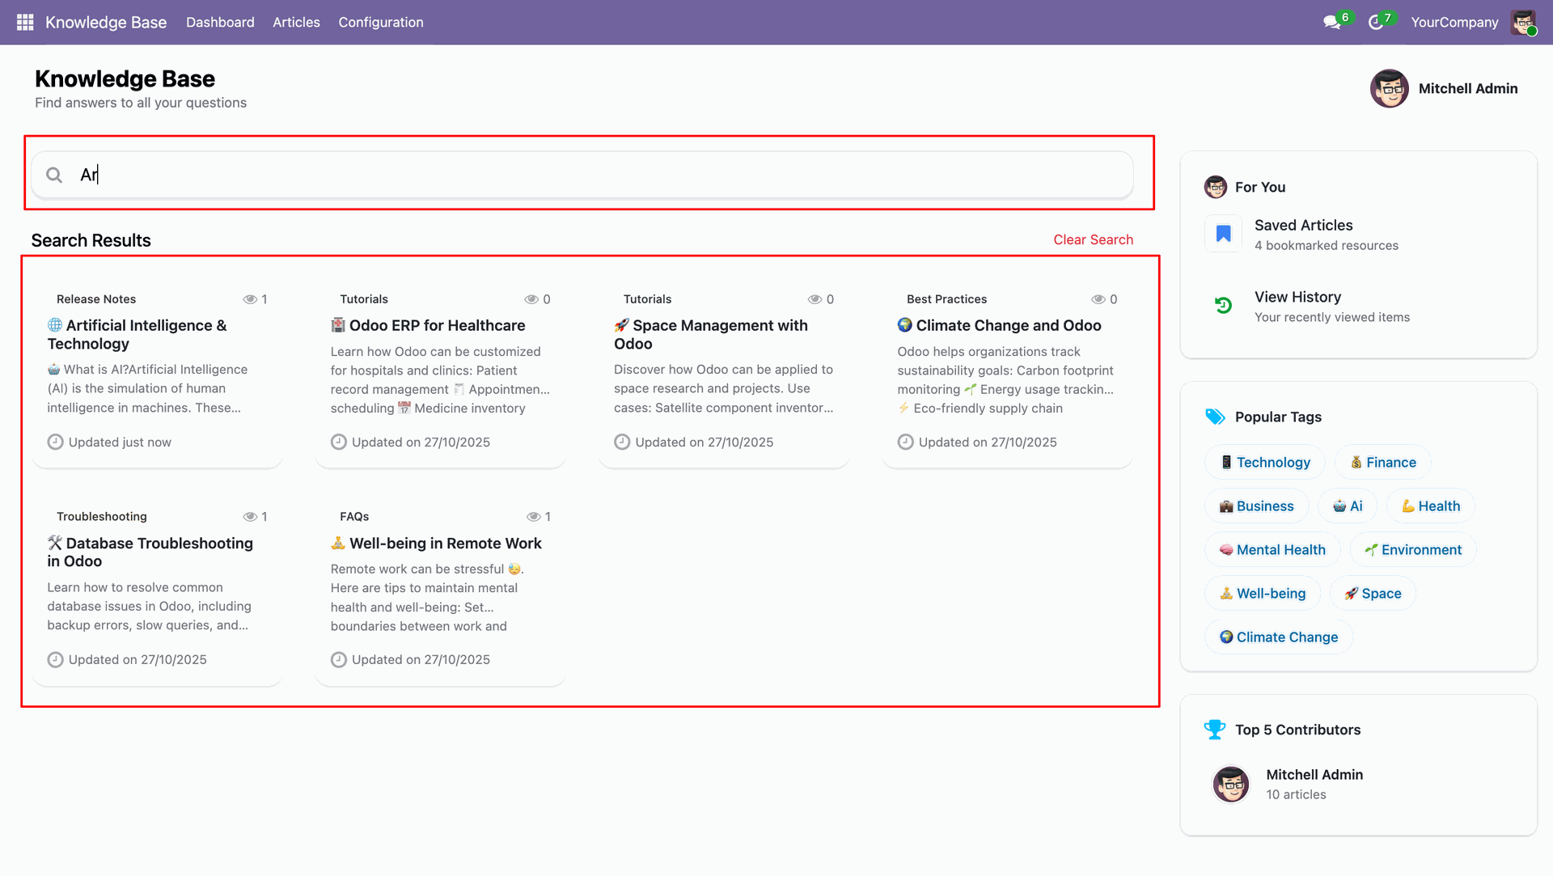The height and width of the screenshot is (876, 1553).
Task: Open the activities clock icon
Action: tap(1375, 22)
